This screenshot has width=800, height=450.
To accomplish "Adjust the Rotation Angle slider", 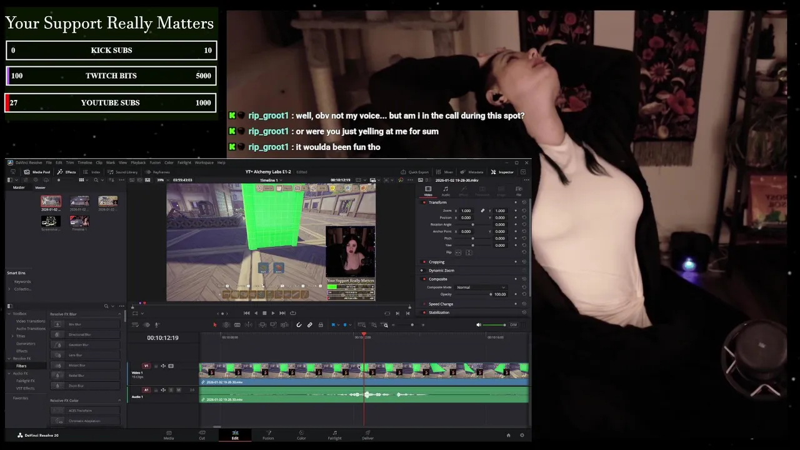I will pyautogui.click(x=472, y=224).
